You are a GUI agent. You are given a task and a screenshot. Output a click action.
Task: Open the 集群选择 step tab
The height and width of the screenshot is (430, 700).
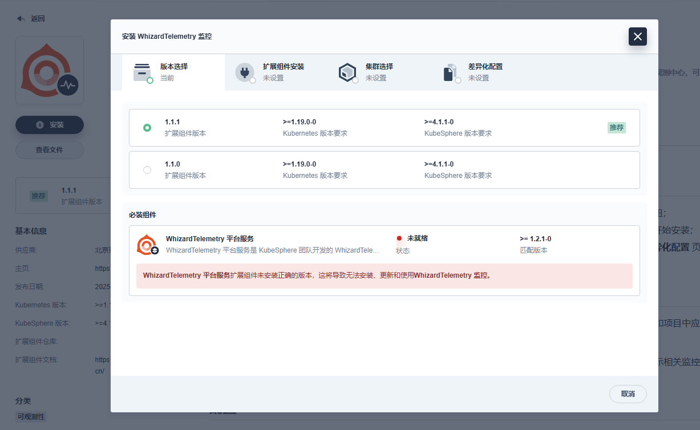tap(379, 72)
